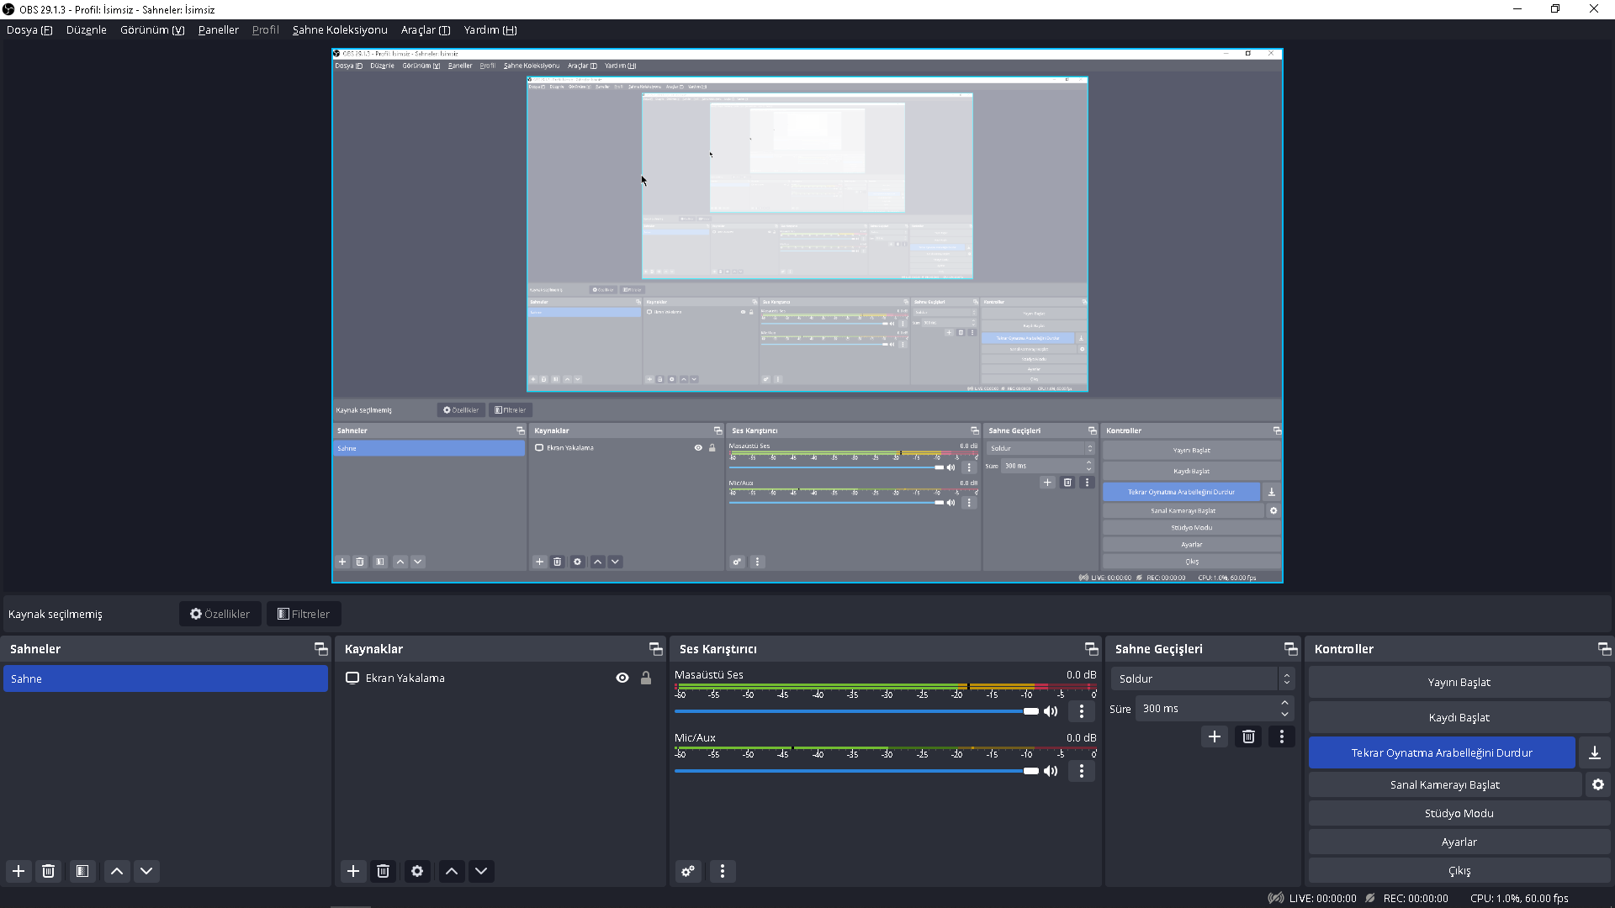Open virtual camera settings gear
The image size is (1615, 908).
[x=1597, y=784]
